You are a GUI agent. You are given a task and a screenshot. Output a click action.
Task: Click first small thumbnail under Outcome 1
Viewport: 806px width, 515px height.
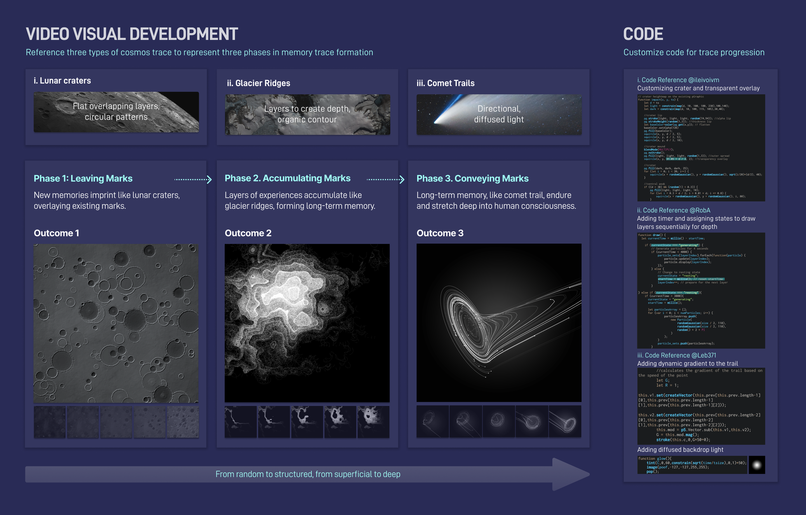pos(50,422)
